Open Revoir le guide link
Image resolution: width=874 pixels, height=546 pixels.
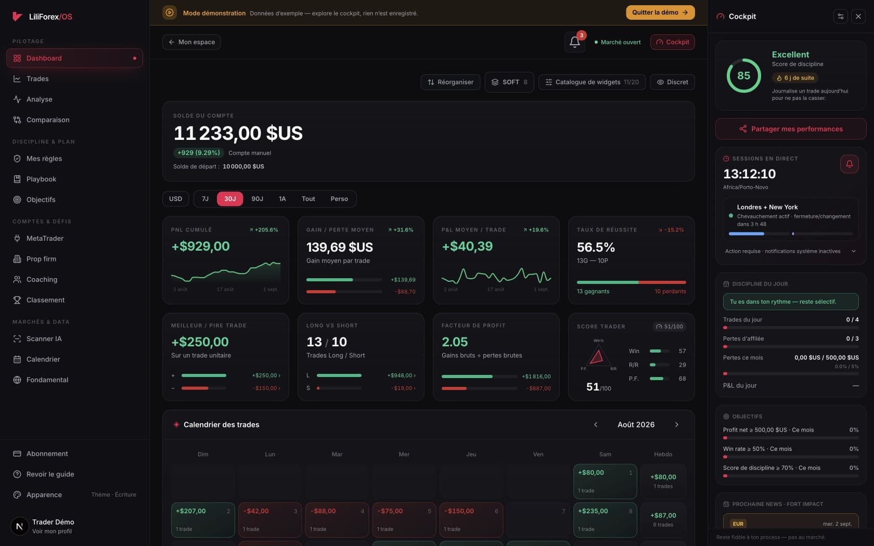pos(74,474)
